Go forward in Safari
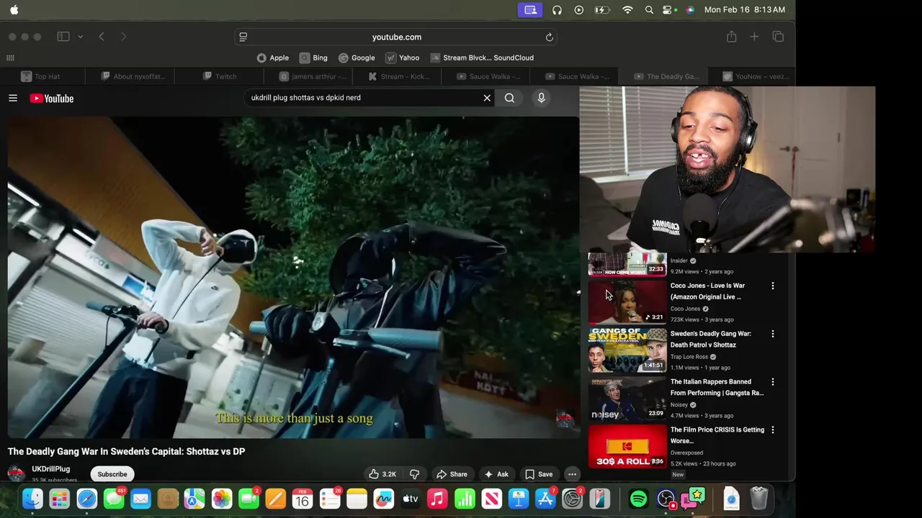 click(123, 37)
